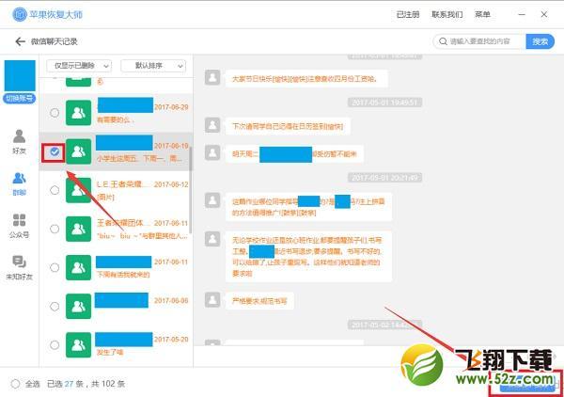Uncheck the selected 2017-06-19 chat checkbox
Screen dimensions: 564x397
coord(55,151)
